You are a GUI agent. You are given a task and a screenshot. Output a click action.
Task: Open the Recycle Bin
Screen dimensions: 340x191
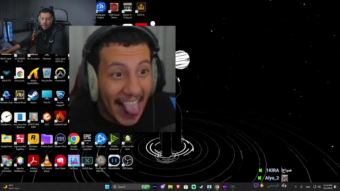tap(47, 75)
